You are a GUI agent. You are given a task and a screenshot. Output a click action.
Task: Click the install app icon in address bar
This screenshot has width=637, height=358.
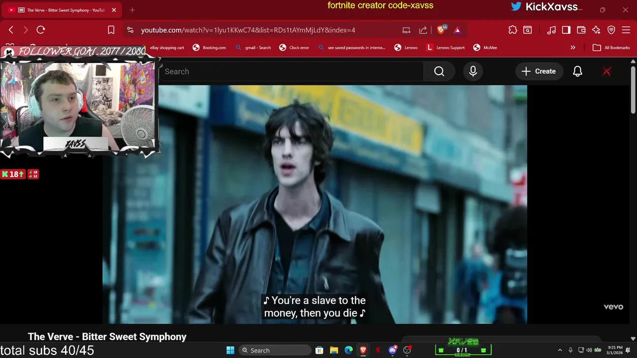pos(407,30)
